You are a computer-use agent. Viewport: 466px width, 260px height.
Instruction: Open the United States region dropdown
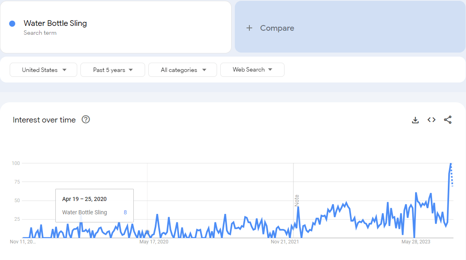44,70
